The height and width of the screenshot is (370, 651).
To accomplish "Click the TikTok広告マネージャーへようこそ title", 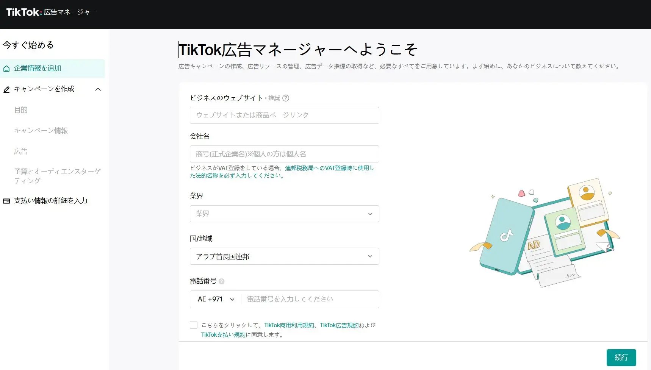I will (x=298, y=50).
